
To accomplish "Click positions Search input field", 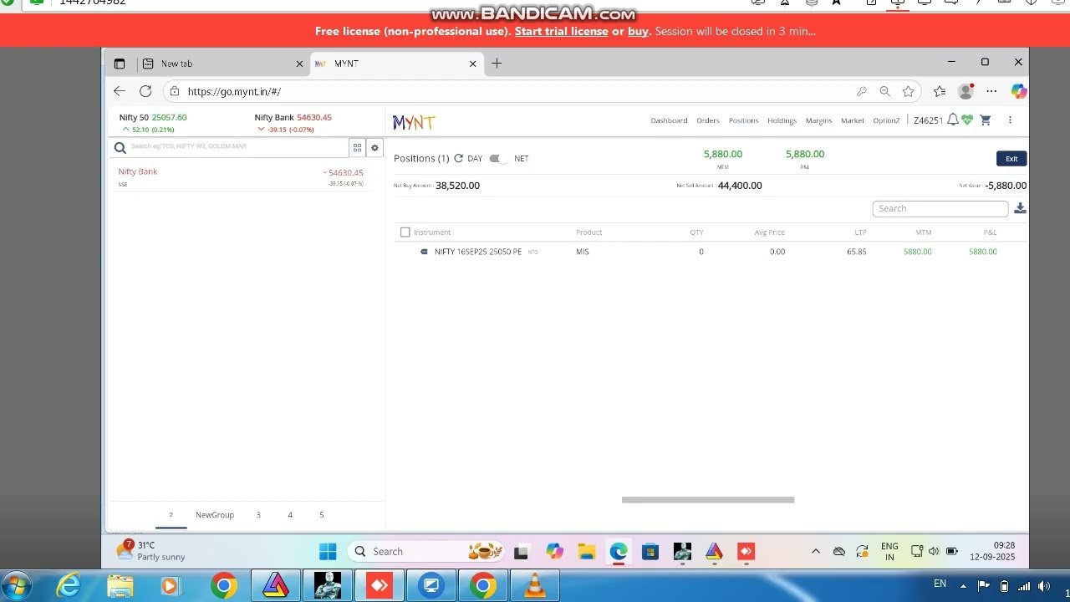I will (940, 209).
